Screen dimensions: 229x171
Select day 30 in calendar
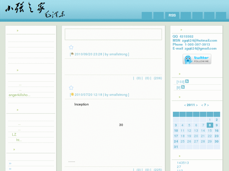point(217,141)
